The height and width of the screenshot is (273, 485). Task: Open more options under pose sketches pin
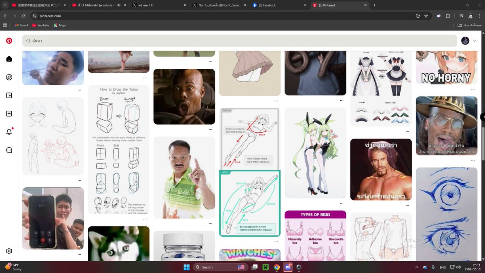79,180
